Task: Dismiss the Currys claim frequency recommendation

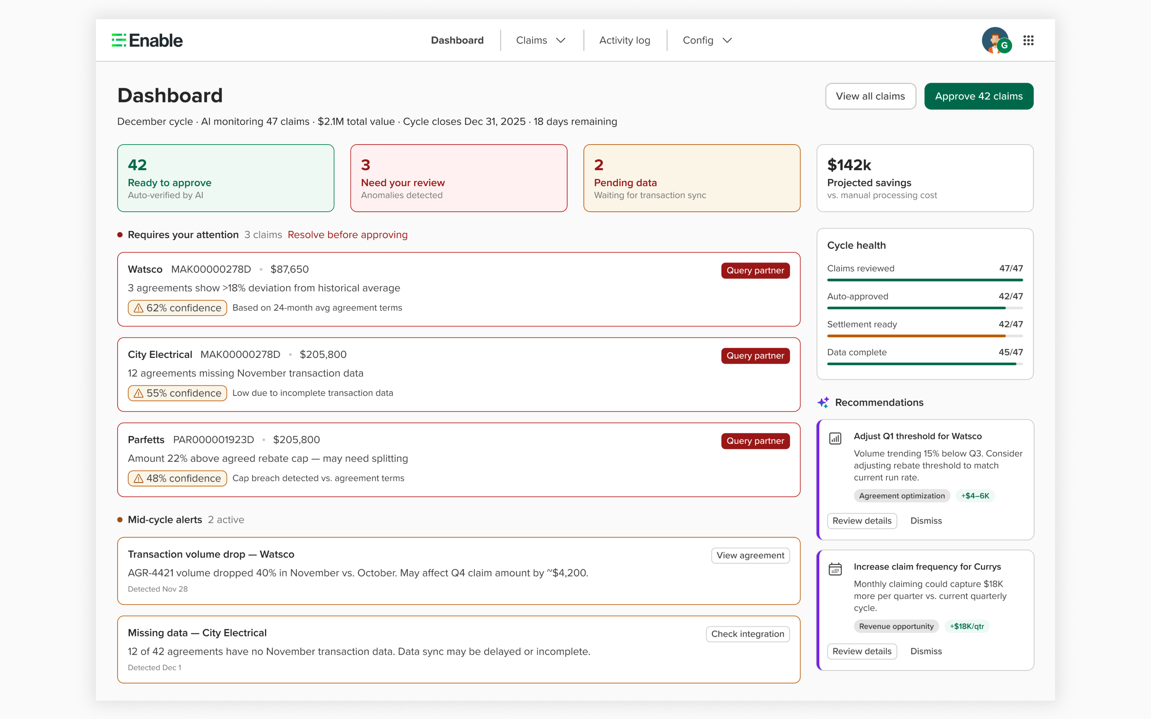Action: coord(926,651)
